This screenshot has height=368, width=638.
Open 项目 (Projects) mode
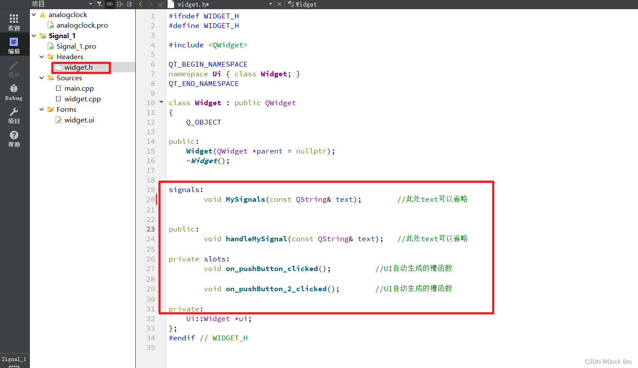[x=14, y=116]
